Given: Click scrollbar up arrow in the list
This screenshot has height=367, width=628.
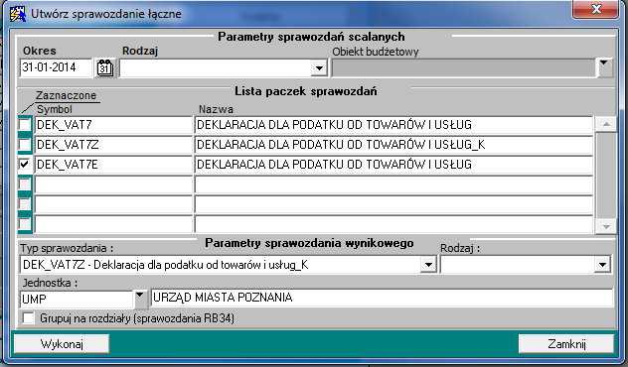Looking at the screenshot, I should pyautogui.click(x=606, y=124).
